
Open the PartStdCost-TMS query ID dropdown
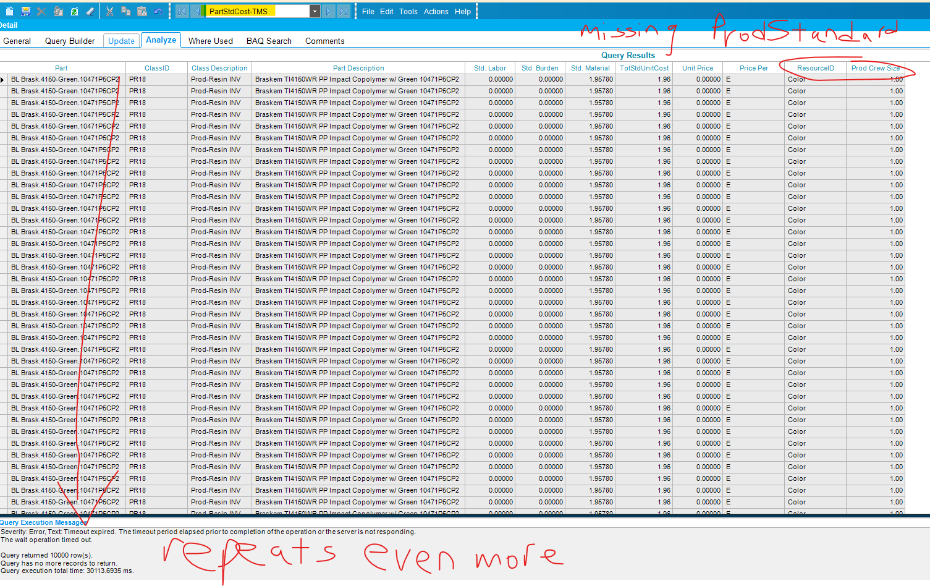pyautogui.click(x=315, y=11)
